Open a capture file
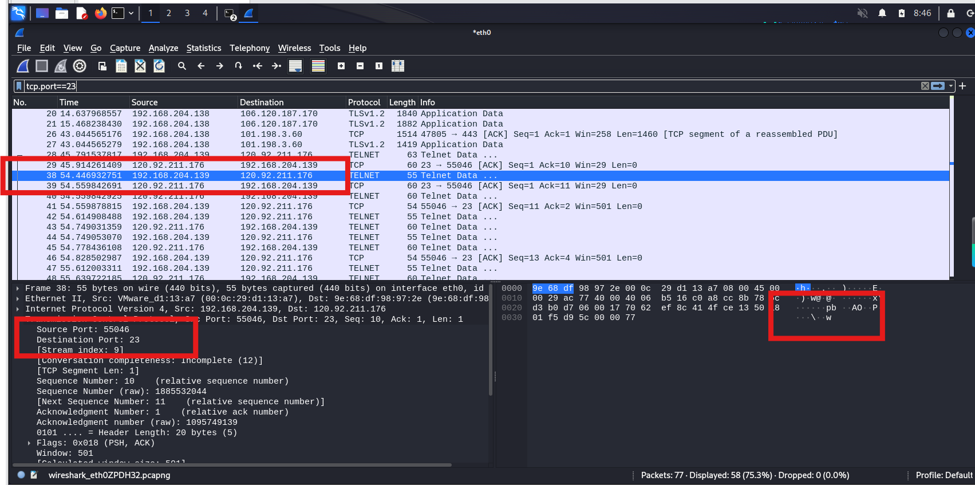Image resolution: width=975 pixels, height=485 pixels. click(102, 66)
